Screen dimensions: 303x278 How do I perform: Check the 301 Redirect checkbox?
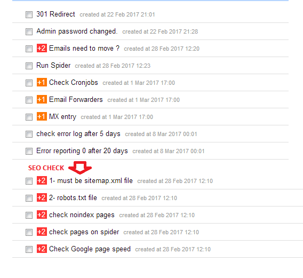tap(29, 15)
